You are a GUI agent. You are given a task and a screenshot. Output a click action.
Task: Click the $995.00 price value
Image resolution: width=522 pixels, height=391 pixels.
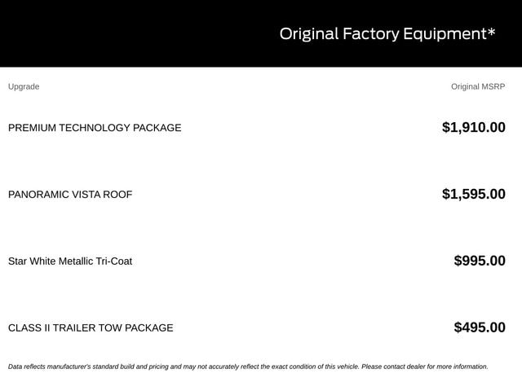tap(480, 261)
